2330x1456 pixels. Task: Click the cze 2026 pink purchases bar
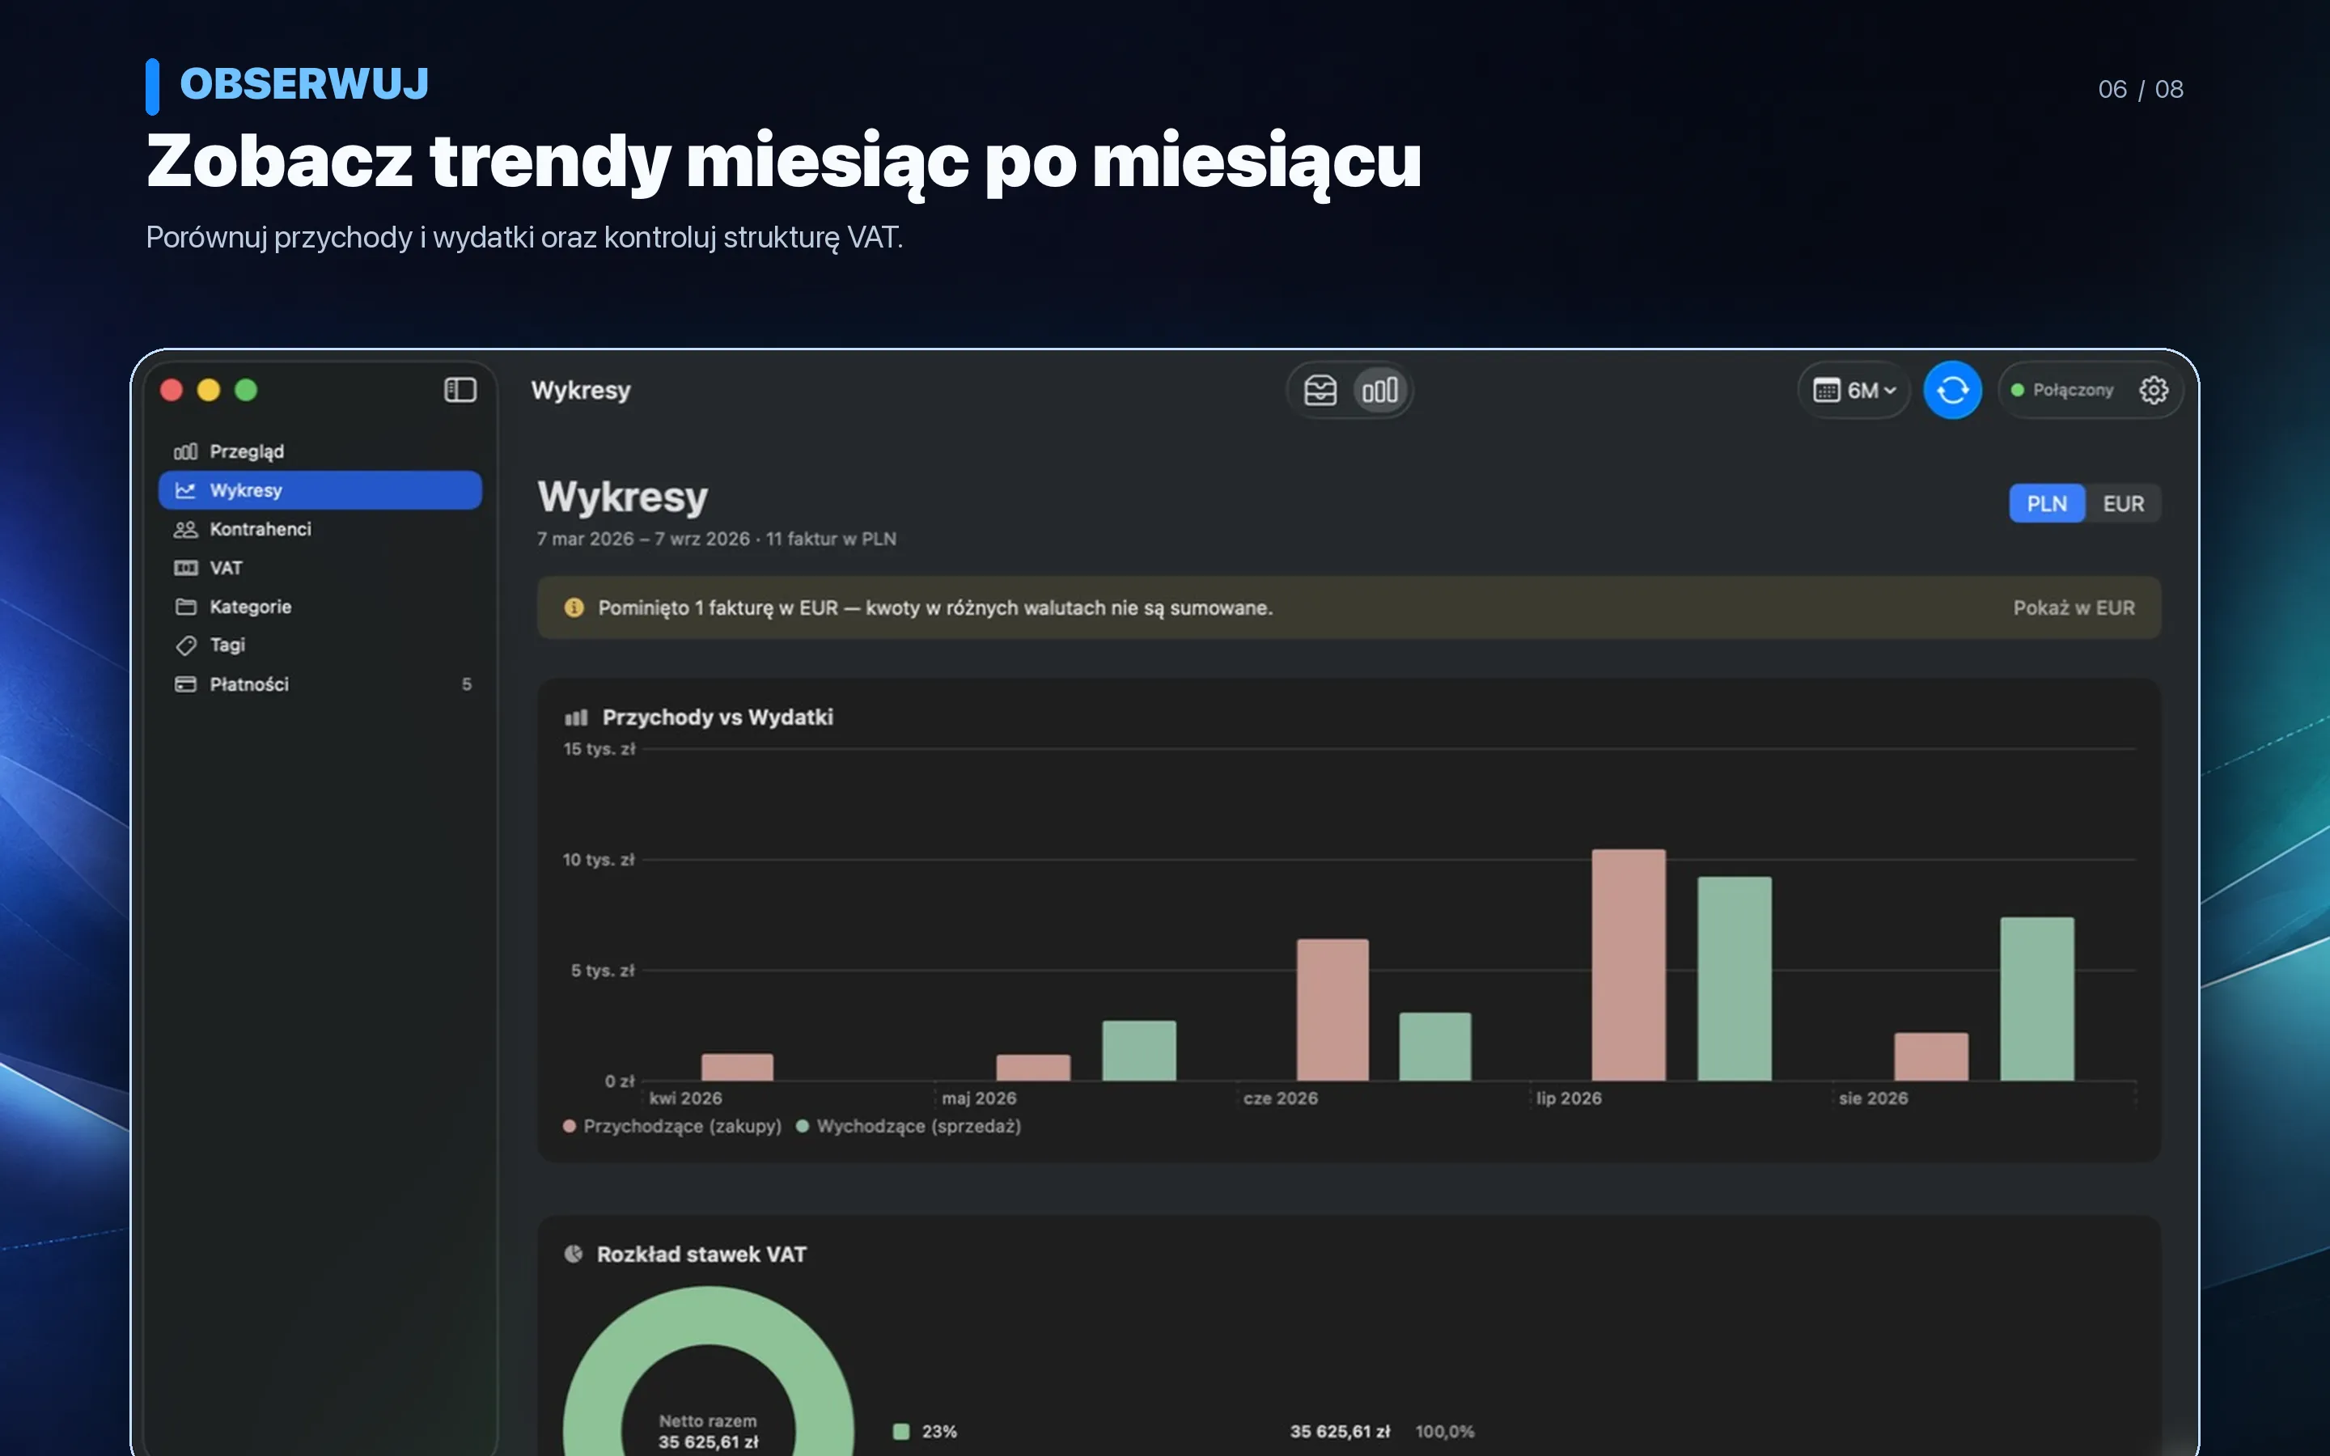point(1332,1009)
